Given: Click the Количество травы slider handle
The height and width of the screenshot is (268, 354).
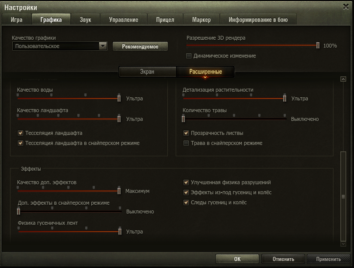Looking at the screenshot, I should [183, 119].
